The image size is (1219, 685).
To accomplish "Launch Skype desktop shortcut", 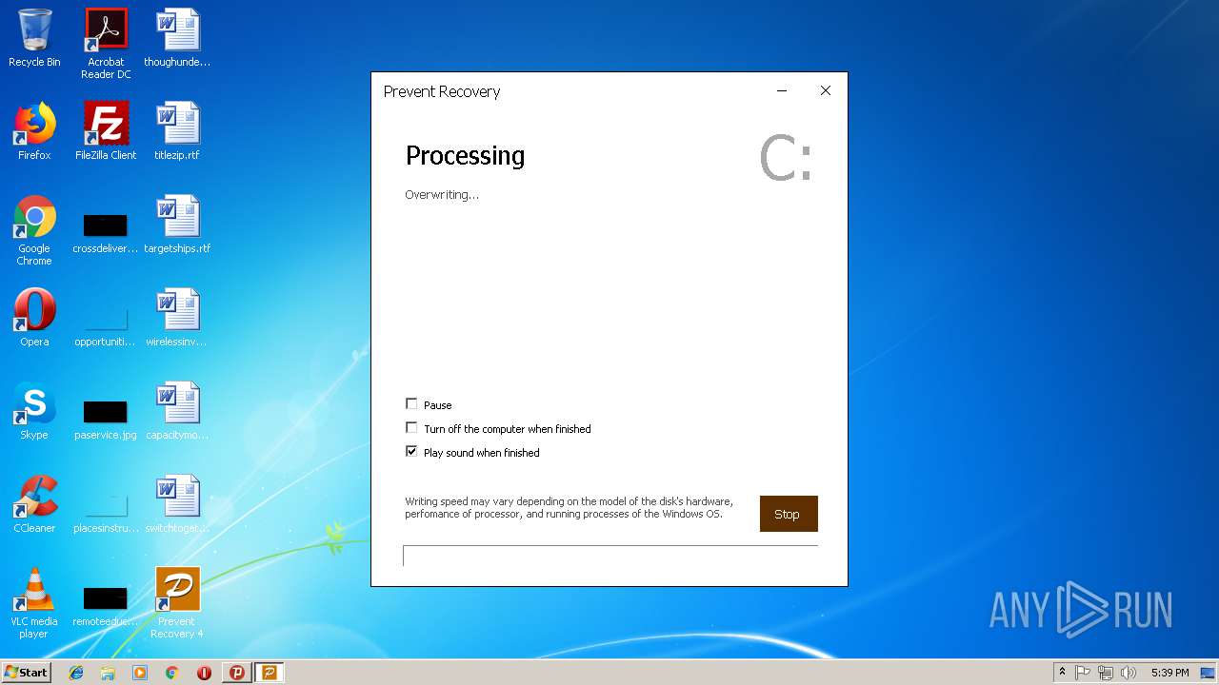I will click(34, 411).
